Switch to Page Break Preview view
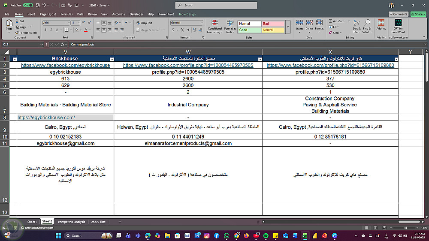The image size is (429, 241). (x=384, y=228)
